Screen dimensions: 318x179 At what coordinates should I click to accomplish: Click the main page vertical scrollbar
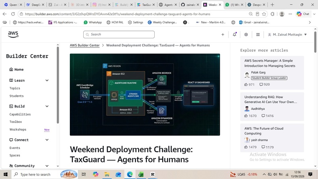point(315,42)
